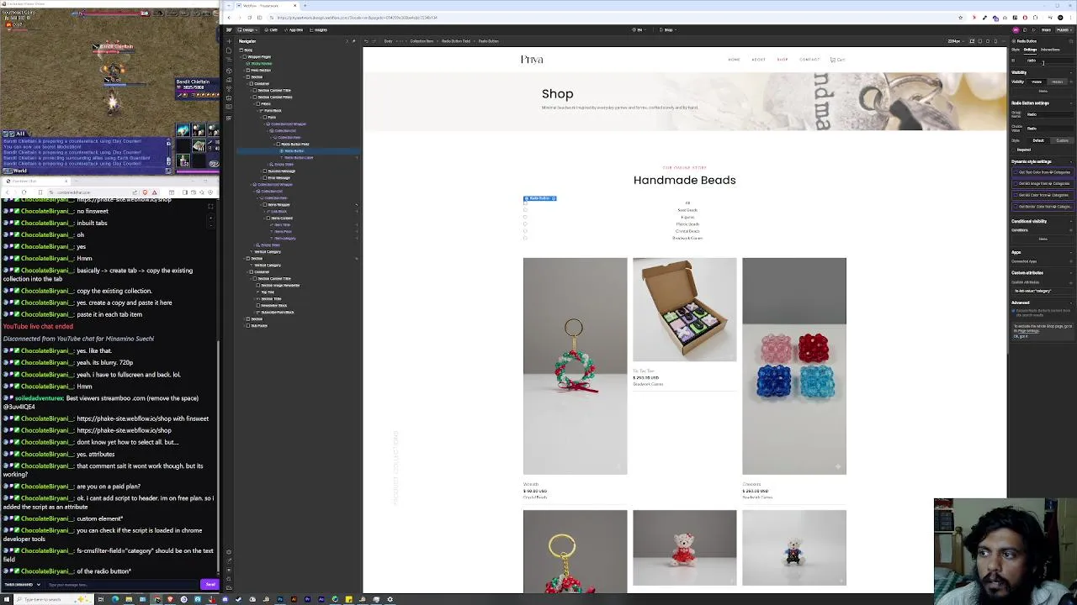Viewport: 1077px width, 605px height.
Task: Click the Group Name input field
Action: (1048, 114)
